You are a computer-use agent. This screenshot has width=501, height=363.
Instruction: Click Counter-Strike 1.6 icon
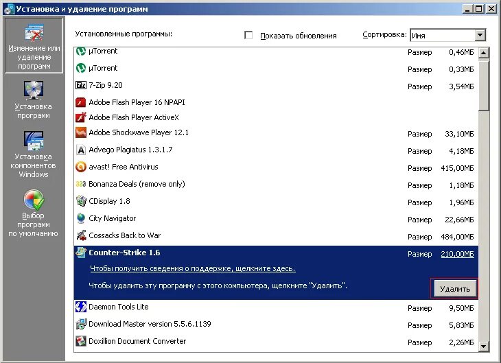pos(81,253)
